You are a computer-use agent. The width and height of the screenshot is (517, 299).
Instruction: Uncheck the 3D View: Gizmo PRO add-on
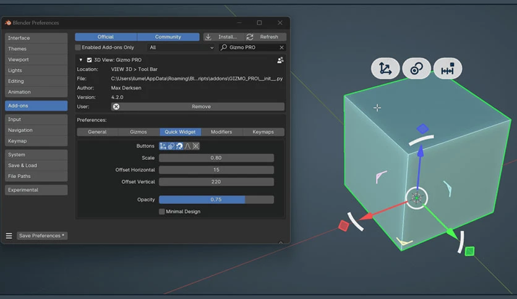89,60
